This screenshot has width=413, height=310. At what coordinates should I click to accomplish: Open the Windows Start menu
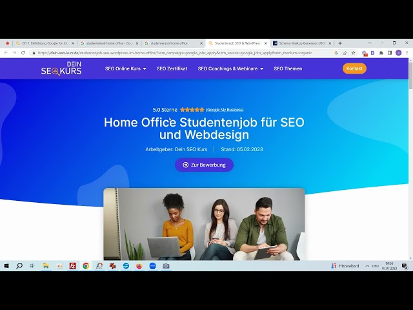(x=6, y=265)
